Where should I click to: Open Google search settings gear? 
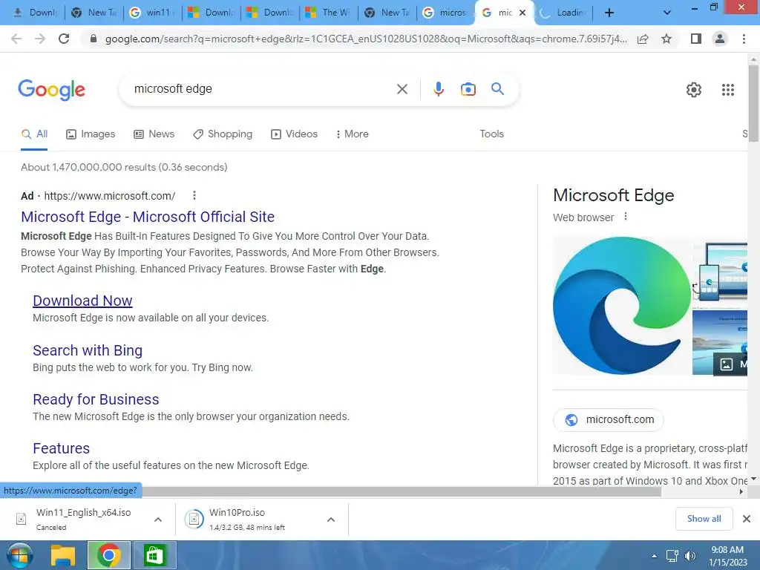[694, 90]
